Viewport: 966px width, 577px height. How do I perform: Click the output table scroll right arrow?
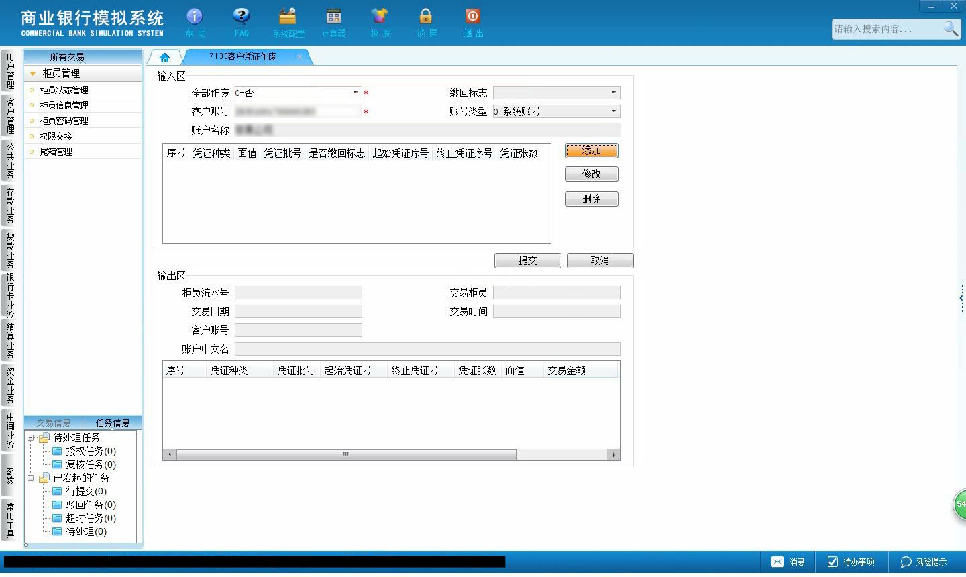click(x=613, y=454)
